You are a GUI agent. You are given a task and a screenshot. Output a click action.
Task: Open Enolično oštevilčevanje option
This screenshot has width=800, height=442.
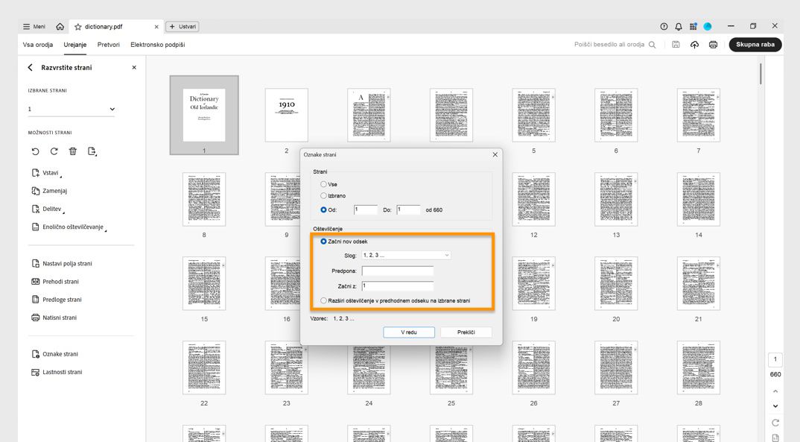[x=69, y=227]
